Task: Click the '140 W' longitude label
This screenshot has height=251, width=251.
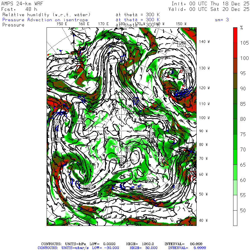Action: [x=204, y=42]
